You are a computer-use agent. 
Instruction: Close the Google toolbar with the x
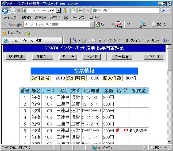coord(5,24)
